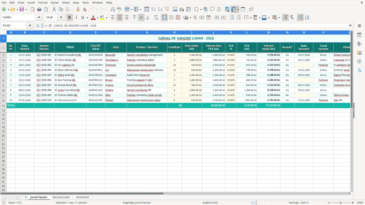Insert a hyperlink
Viewport: 365px width, 205px height.
pyautogui.click(x=206, y=9)
